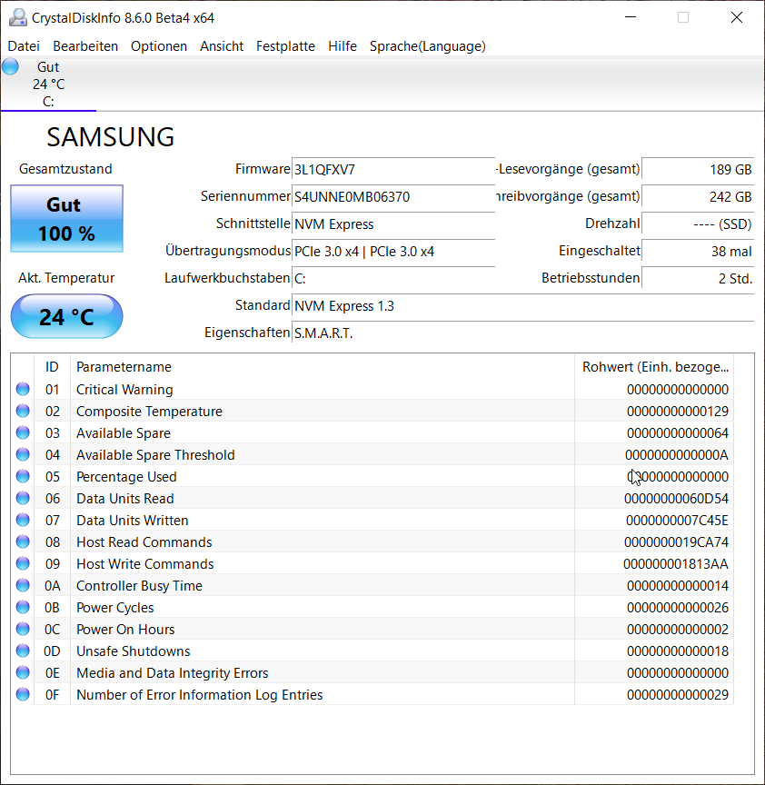Click raw value 0000000019CA74

(676, 542)
